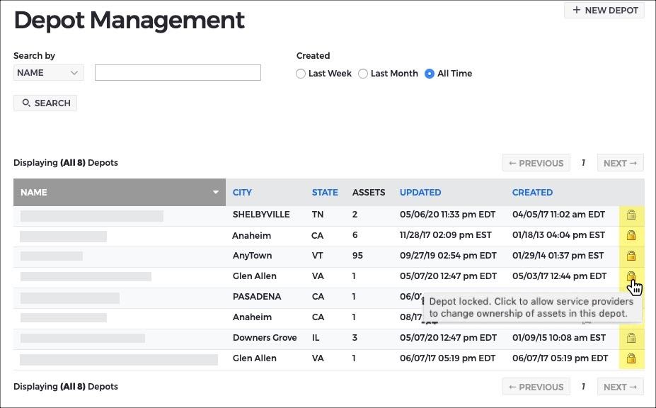Sort by CREATED column header
Screen dimensions: 656x408
tap(532, 192)
